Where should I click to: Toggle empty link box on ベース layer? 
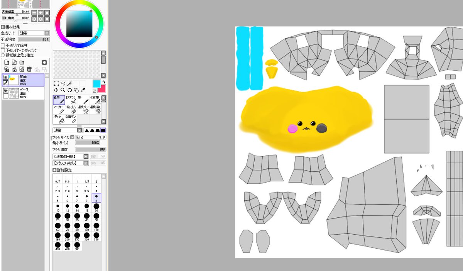coord(5,96)
